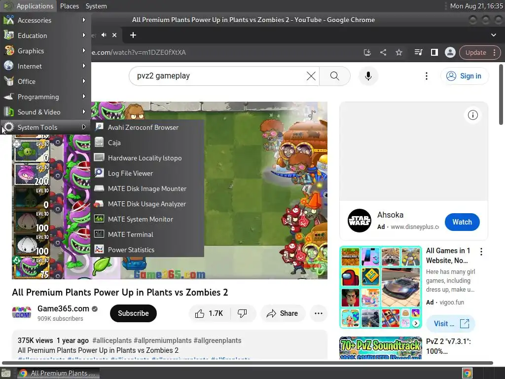Launch MATE System Monitor
Screen dimensions: 505x379
point(147,219)
